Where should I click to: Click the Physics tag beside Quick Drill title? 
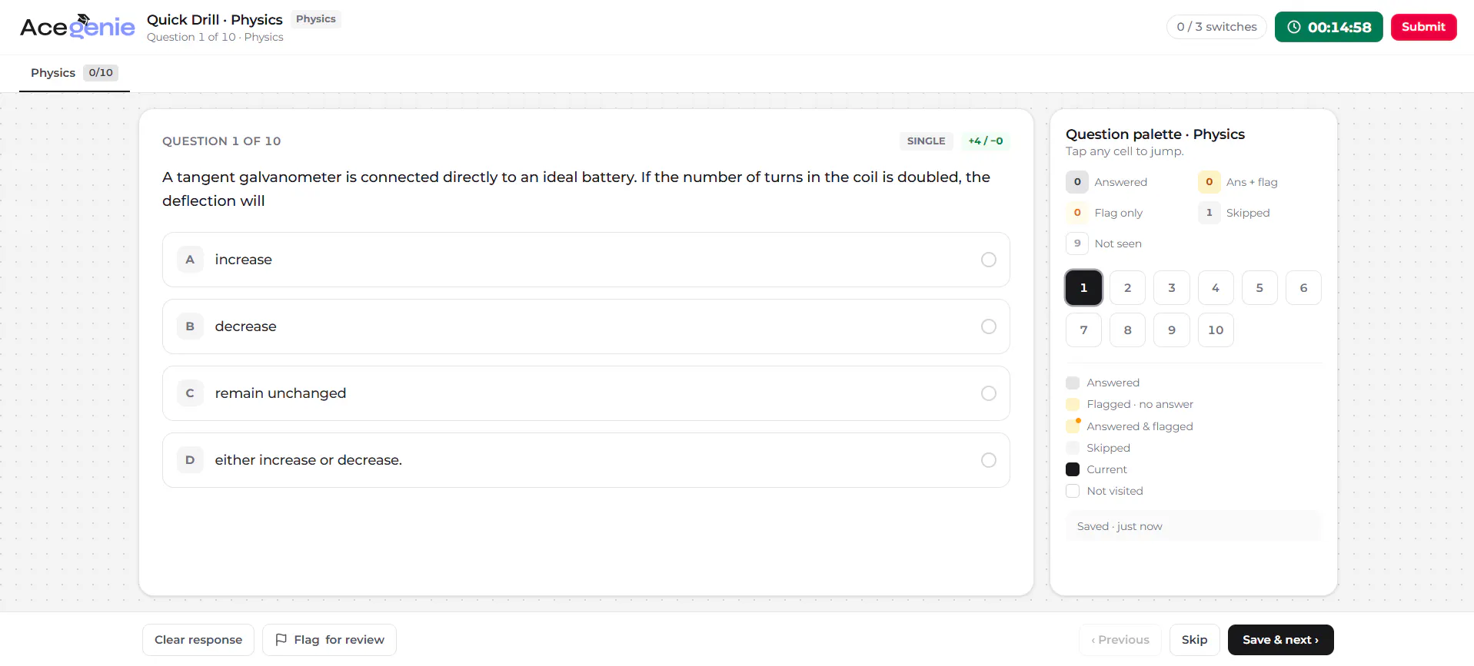(x=316, y=19)
